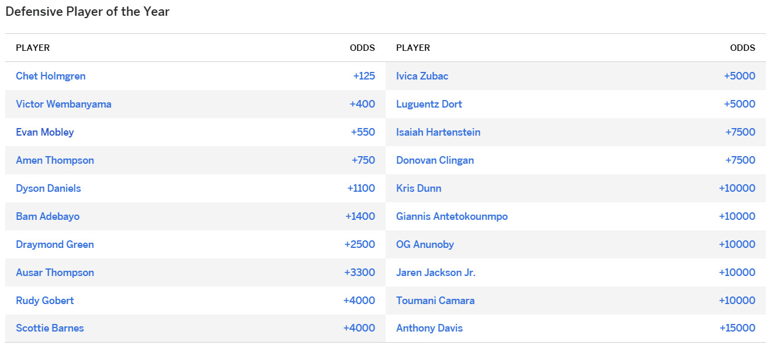This screenshot has width=770, height=345.
Task: Open Luguentz Dort's player page
Action: (429, 104)
